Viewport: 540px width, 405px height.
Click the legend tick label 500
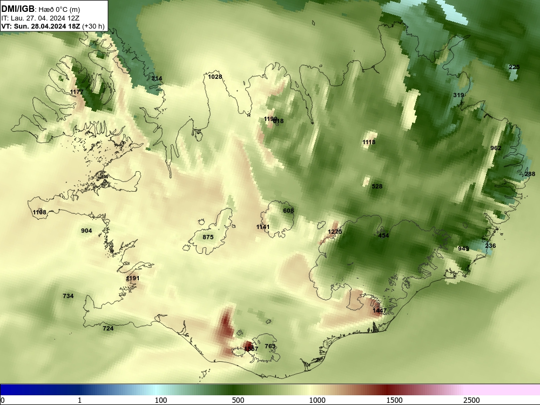238,400
